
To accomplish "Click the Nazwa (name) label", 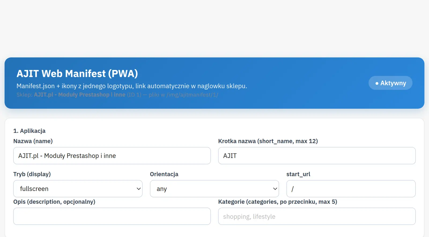I will [x=33, y=141].
